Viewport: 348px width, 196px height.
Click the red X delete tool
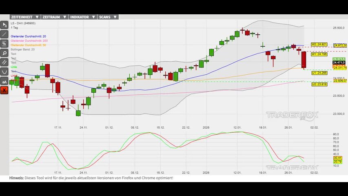4,90
